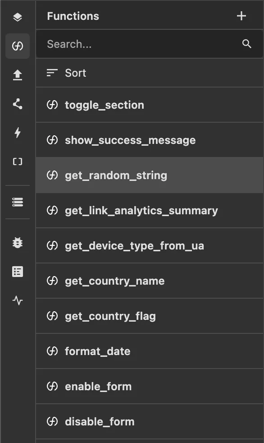Open the Variables brackets panel
This screenshot has width=264, height=443.
[x=18, y=161]
